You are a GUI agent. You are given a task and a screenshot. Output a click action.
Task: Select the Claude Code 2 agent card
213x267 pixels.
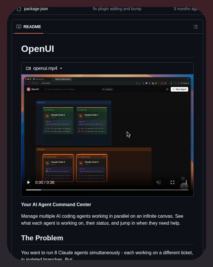click(x=58, y=121)
